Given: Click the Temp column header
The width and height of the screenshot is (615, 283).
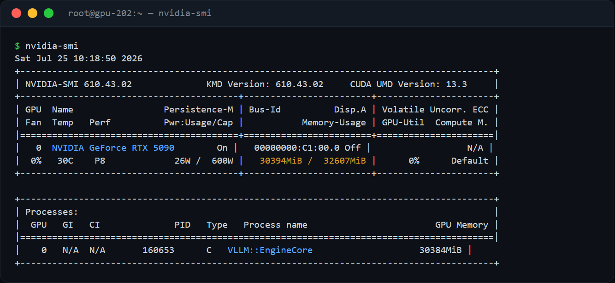Looking at the screenshot, I should click(x=62, y=123).
